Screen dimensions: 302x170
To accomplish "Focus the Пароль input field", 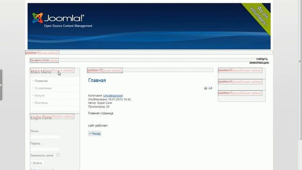I will (x=45, y=149).
